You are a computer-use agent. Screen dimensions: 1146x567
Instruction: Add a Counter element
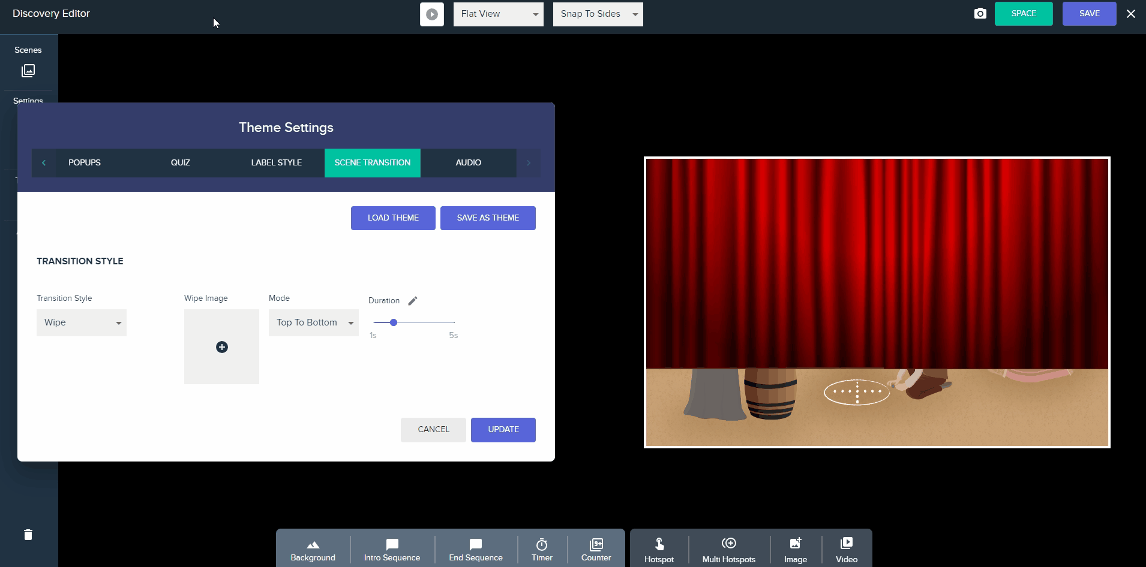596,550
